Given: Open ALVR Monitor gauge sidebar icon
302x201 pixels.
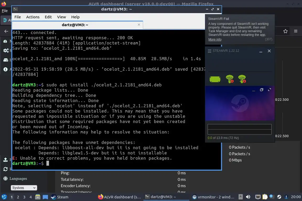Looking at the screenshot, I should pos(6,41).
